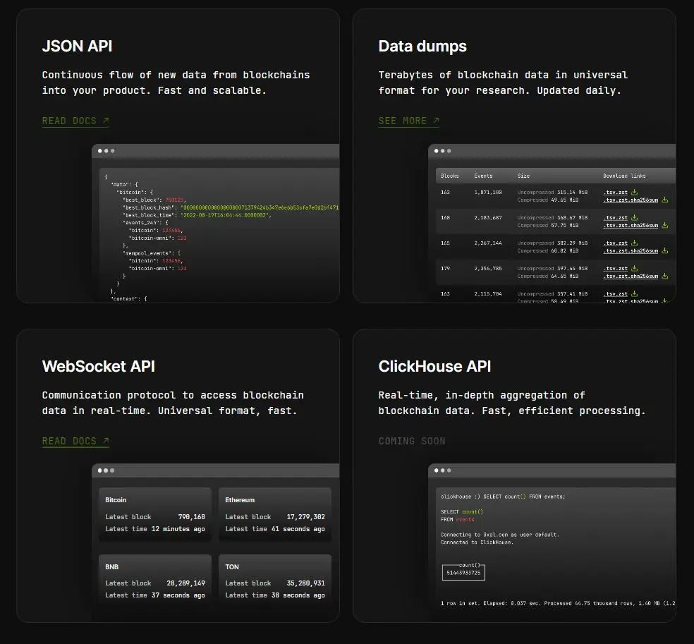This screenshot has height=644, width=694.
Task: Click download icon beside .tsv.zst for 168 blocks
Action: coord(634,217)
